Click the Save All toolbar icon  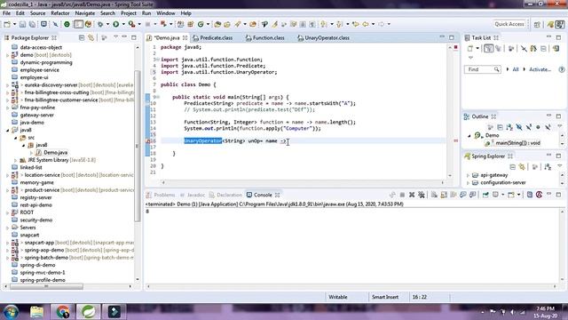32,24
